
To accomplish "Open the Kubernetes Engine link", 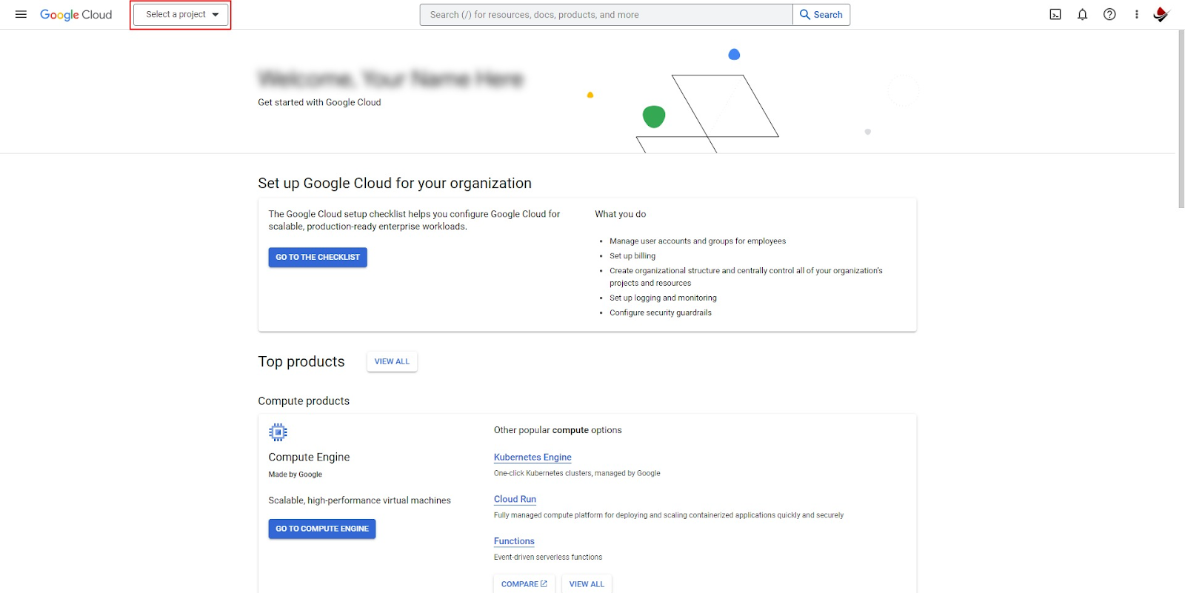I will point(533,458).
